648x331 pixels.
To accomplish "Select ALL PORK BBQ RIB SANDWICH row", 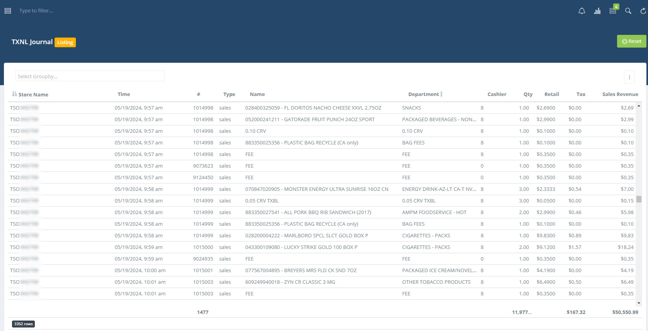I will pyautogui.click(x=322, y=212).
